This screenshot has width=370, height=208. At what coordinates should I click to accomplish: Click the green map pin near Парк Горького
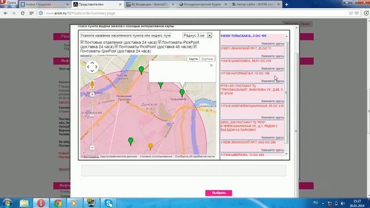click(141, 70)
